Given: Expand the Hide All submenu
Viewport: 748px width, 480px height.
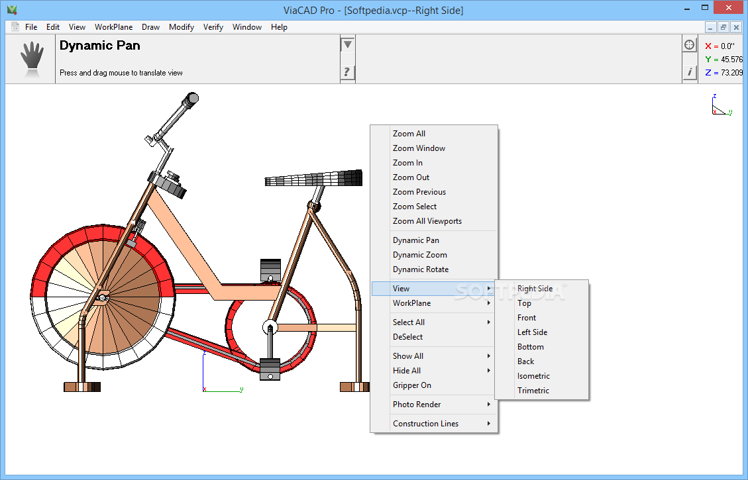Looking at the screenshot, I should coord(434,370).
